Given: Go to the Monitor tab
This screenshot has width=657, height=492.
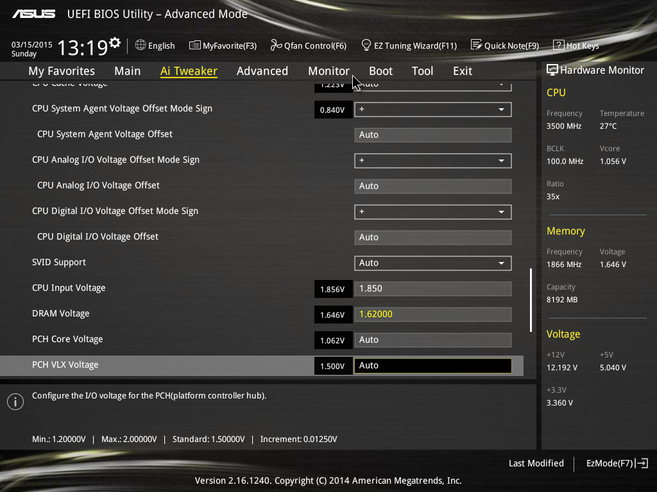Looking at the screenshot, I should point(329,71).
